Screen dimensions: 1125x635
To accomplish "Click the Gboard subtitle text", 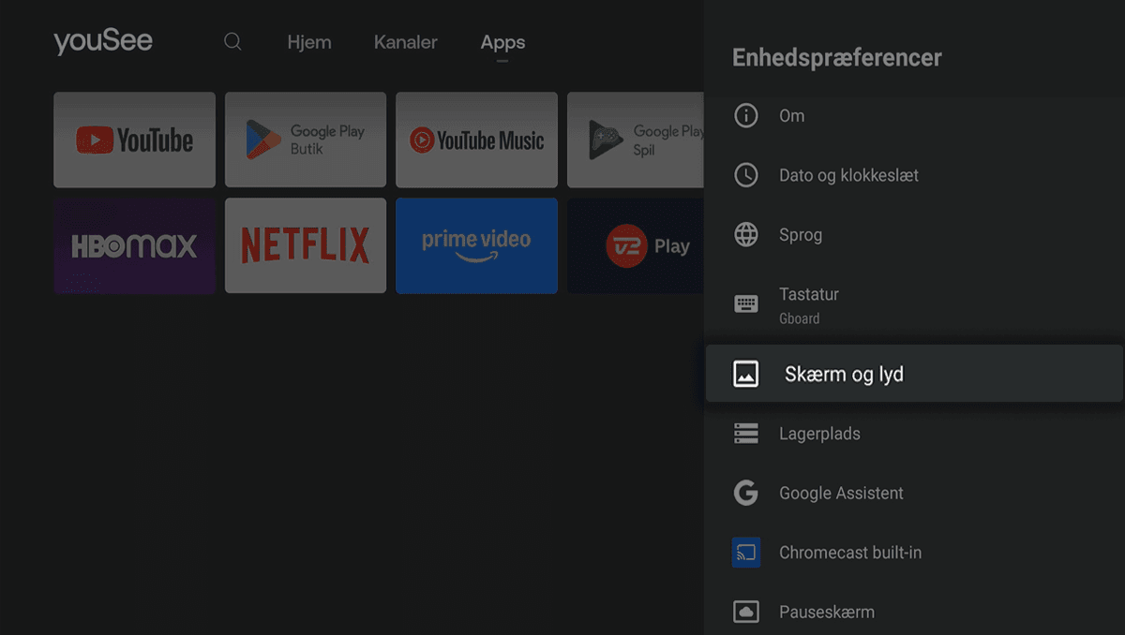I will [x=799, y=318].
